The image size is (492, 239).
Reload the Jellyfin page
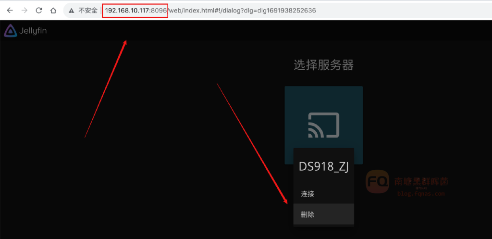pyautogui.click(x=39, y=10)
